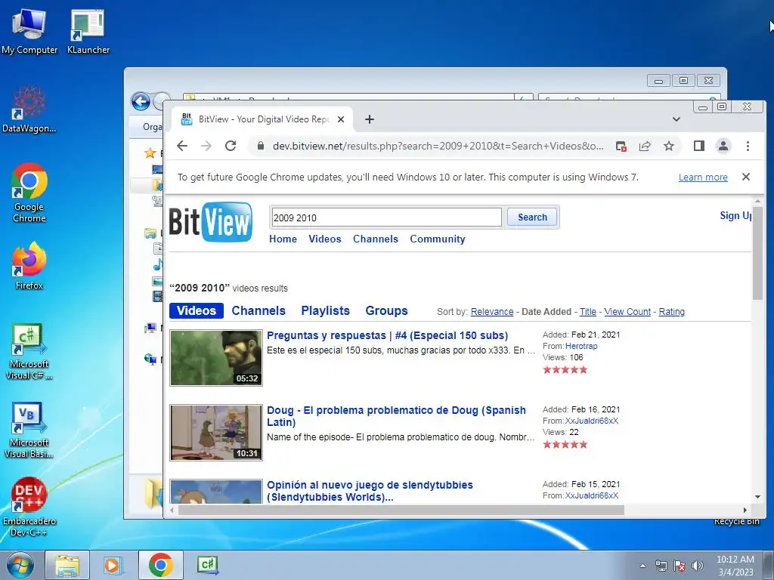The width and height of the screenshot is (774, 580).
Task: Visit Herotrap uploader profile
Action: tap(581, 346)
